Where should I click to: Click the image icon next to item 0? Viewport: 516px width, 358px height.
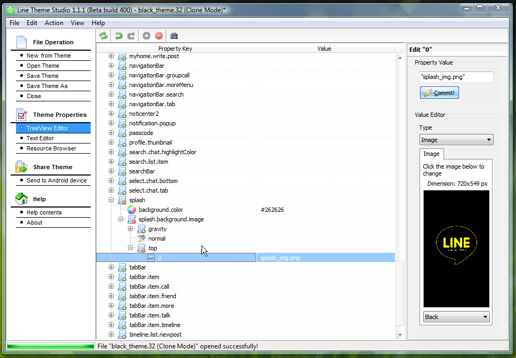pyautogui.click(x=151, y=258)
